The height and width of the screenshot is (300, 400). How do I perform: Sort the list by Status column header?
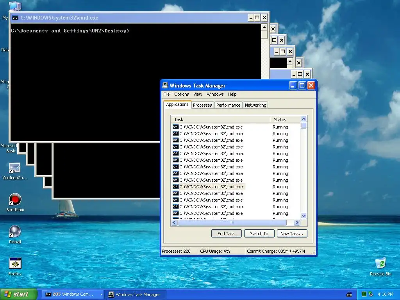pos(285,120)
